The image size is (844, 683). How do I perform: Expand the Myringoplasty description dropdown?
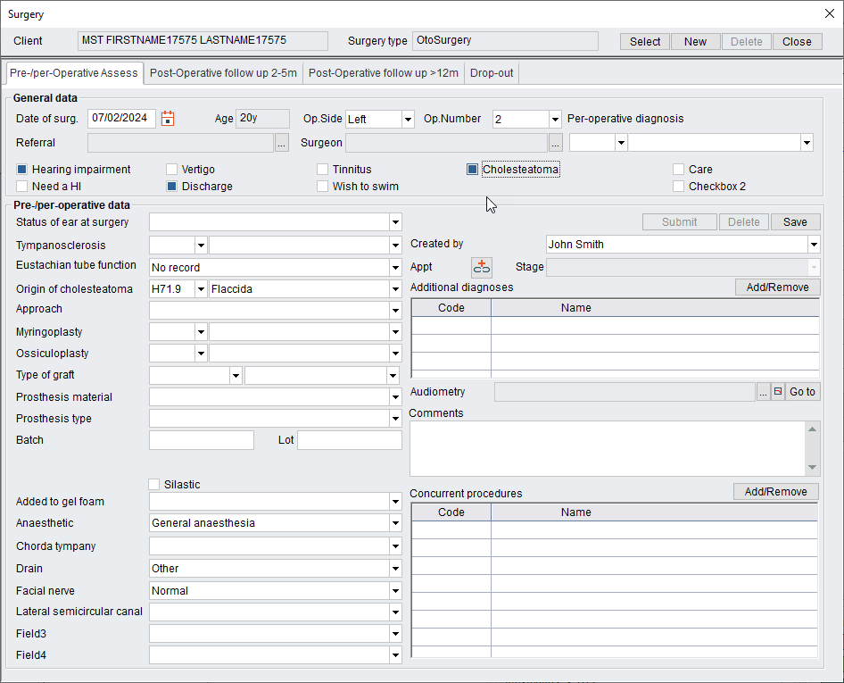pos(395,332)
